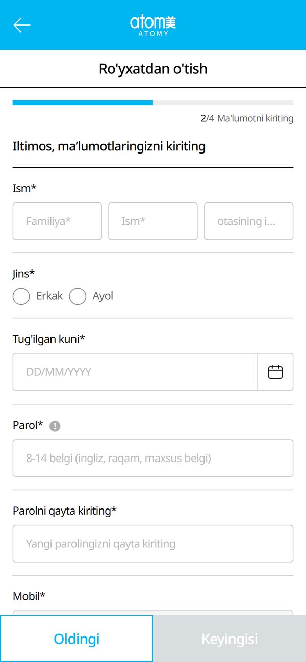Click the Ro'yxatdan o'tish page title

[x=153, y=69]
